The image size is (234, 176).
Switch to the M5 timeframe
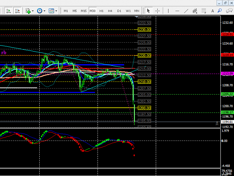pyautogui.click(x=75, y=11)
